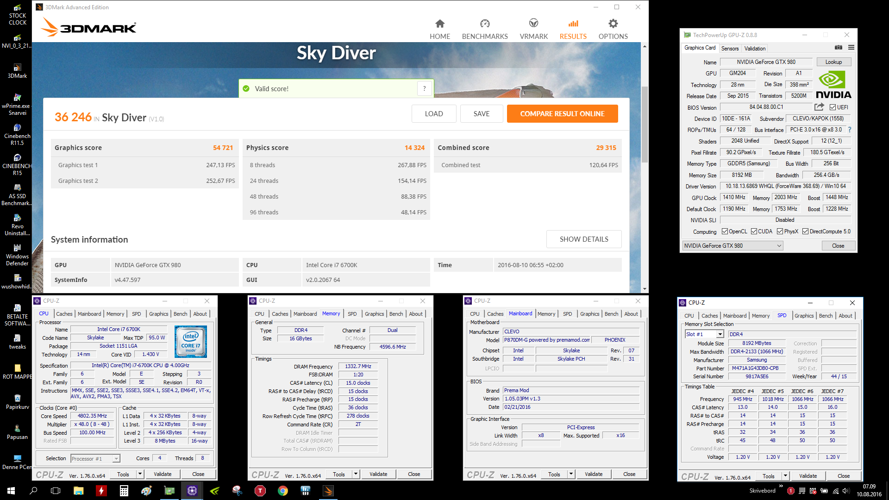This screenshot has height=500, width=889.
Task: Open the tweaks desktop icon
Action: 17,342
